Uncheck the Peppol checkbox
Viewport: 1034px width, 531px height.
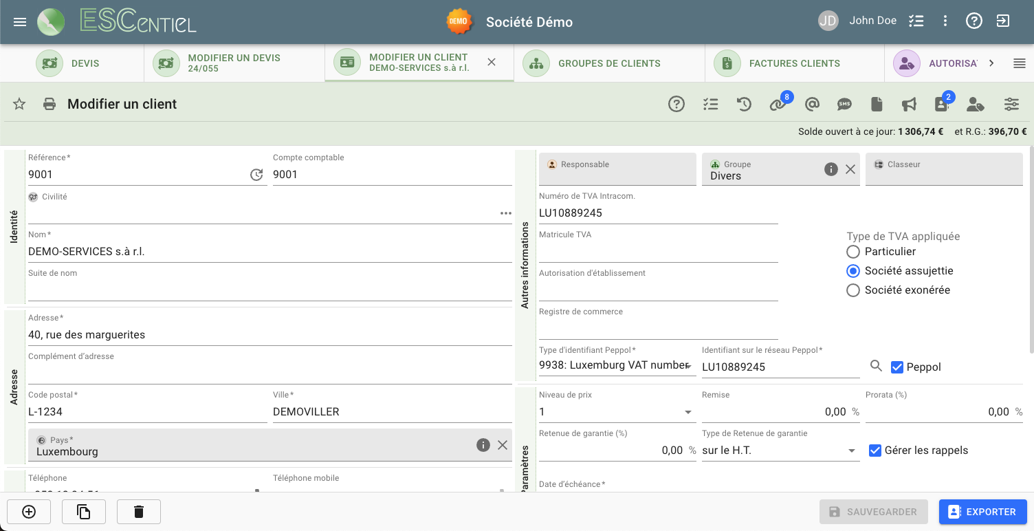coord(896,367)
